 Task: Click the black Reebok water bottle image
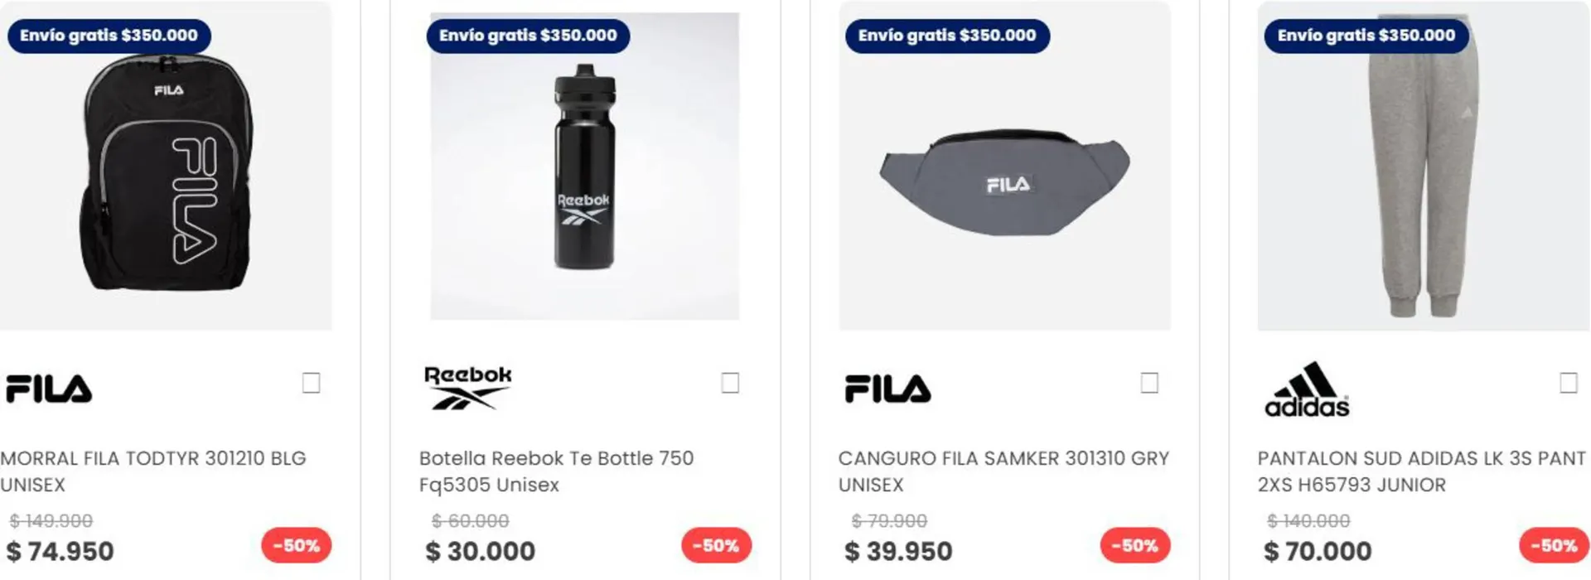click(585, 167)
